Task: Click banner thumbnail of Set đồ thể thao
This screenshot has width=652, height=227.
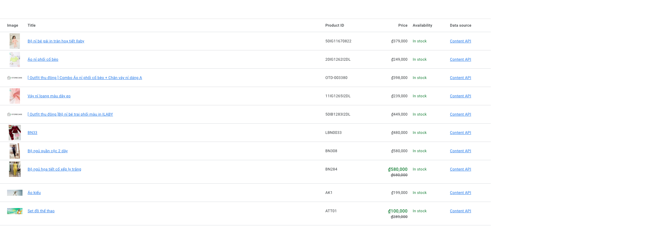Action: tap(15, 211)
